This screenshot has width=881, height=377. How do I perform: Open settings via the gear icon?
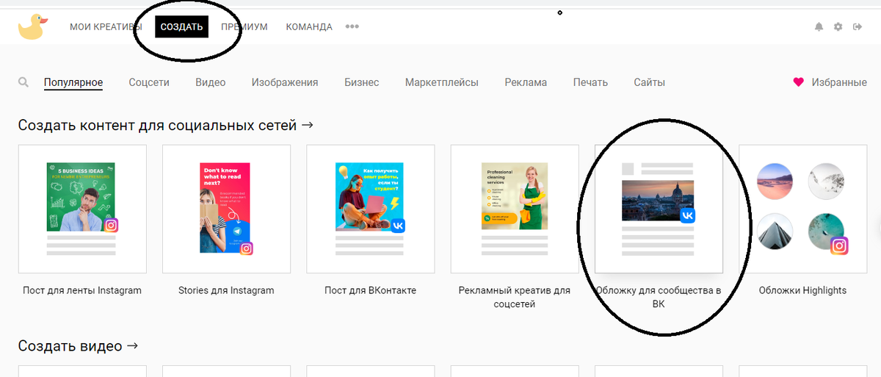click(x=838, y=27)
